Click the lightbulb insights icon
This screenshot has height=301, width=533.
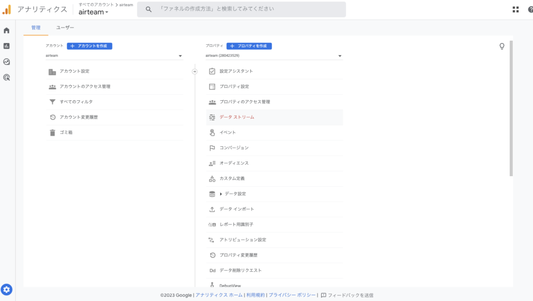502,46
